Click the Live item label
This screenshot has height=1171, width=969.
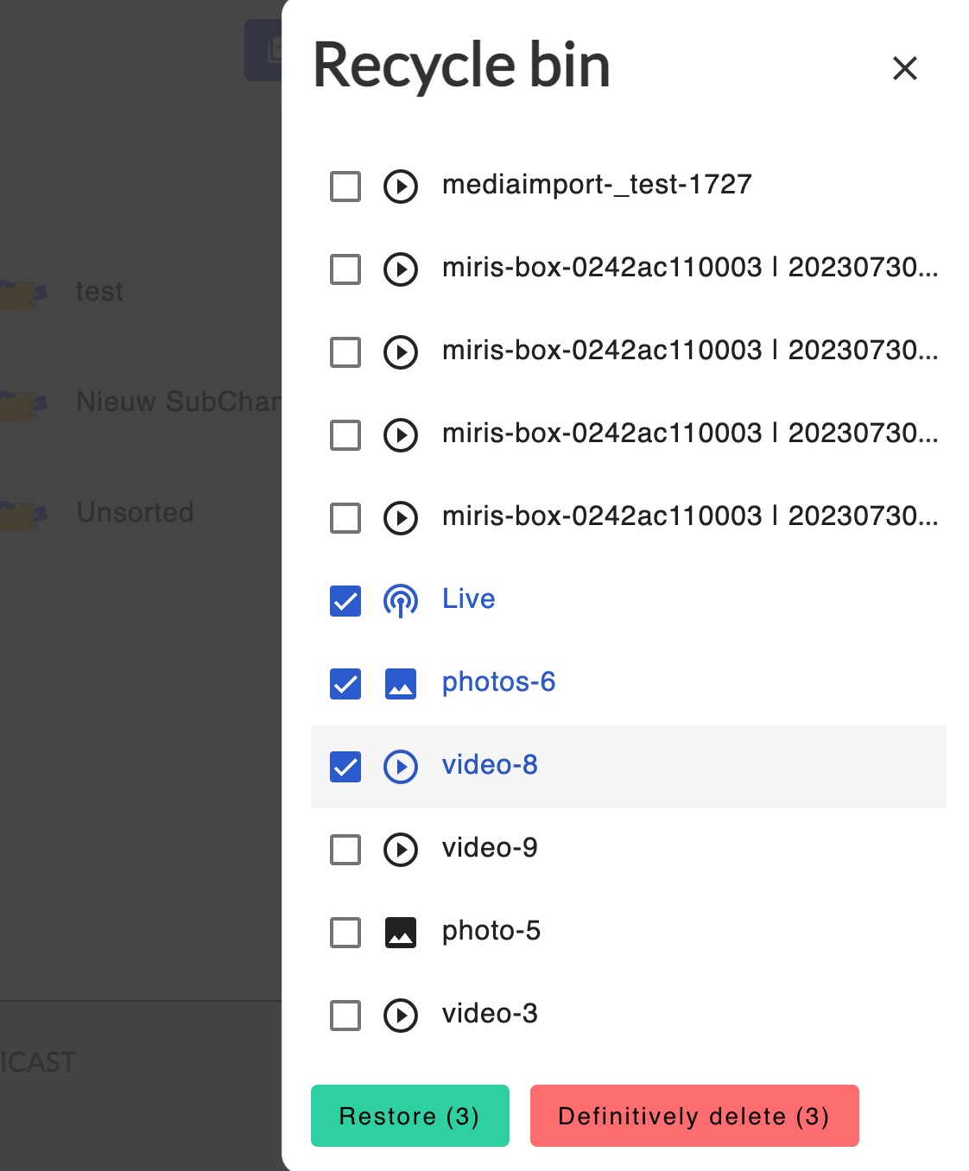click(469, 598)
